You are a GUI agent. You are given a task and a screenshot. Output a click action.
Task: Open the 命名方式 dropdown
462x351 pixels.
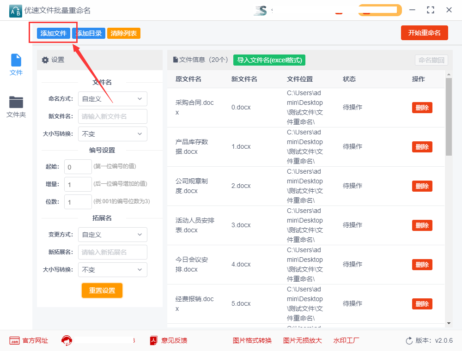coord(112,99)
